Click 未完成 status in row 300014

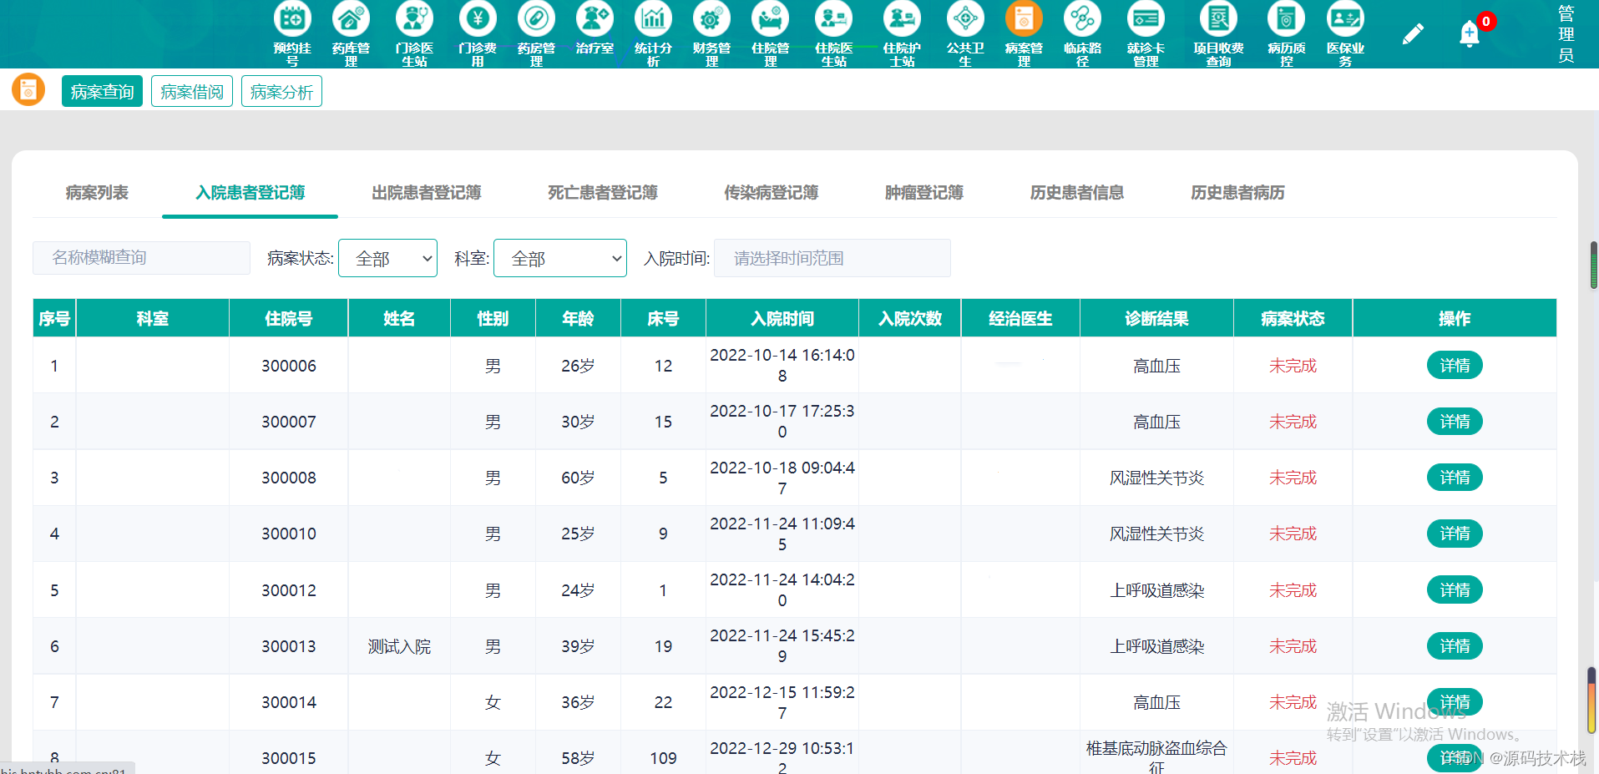click(1293, 702)
